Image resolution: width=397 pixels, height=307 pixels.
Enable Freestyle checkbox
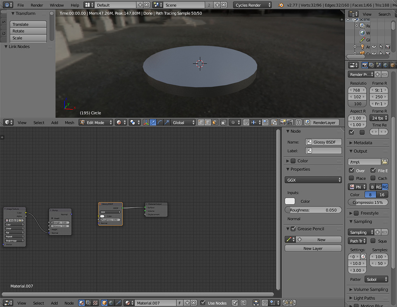(356, 213)
